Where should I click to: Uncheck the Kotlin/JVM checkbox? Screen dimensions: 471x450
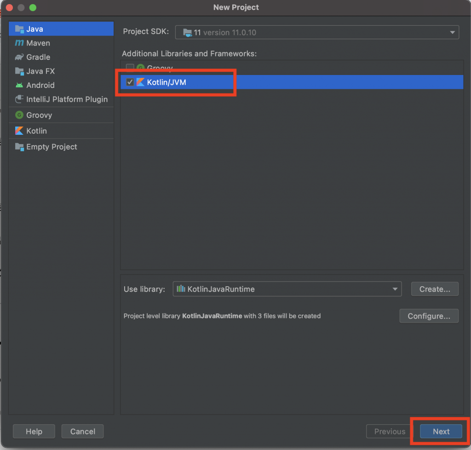pyautogui.click(x=130, y=82)
